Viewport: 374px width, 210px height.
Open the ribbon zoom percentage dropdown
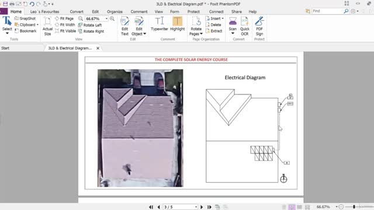106,19
